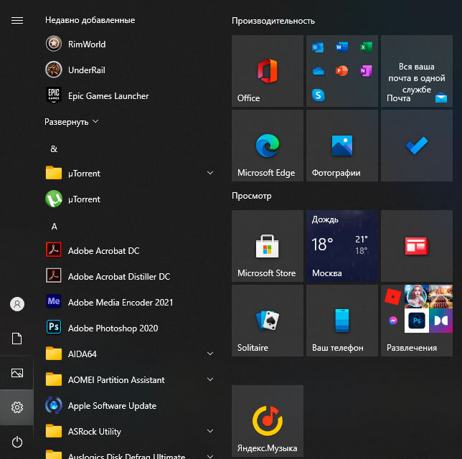Open the Москва weather tile
The height and width of the screenshot is (459, 462).
[x=342, y=246]
